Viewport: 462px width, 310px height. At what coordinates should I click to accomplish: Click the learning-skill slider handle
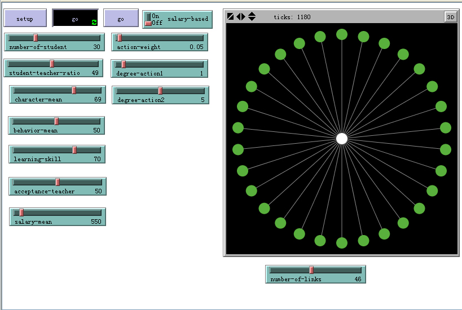[x=74, y=150]
